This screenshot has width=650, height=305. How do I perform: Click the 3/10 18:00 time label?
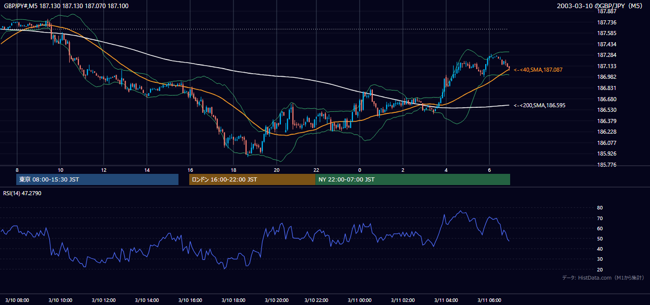point(232,300)
